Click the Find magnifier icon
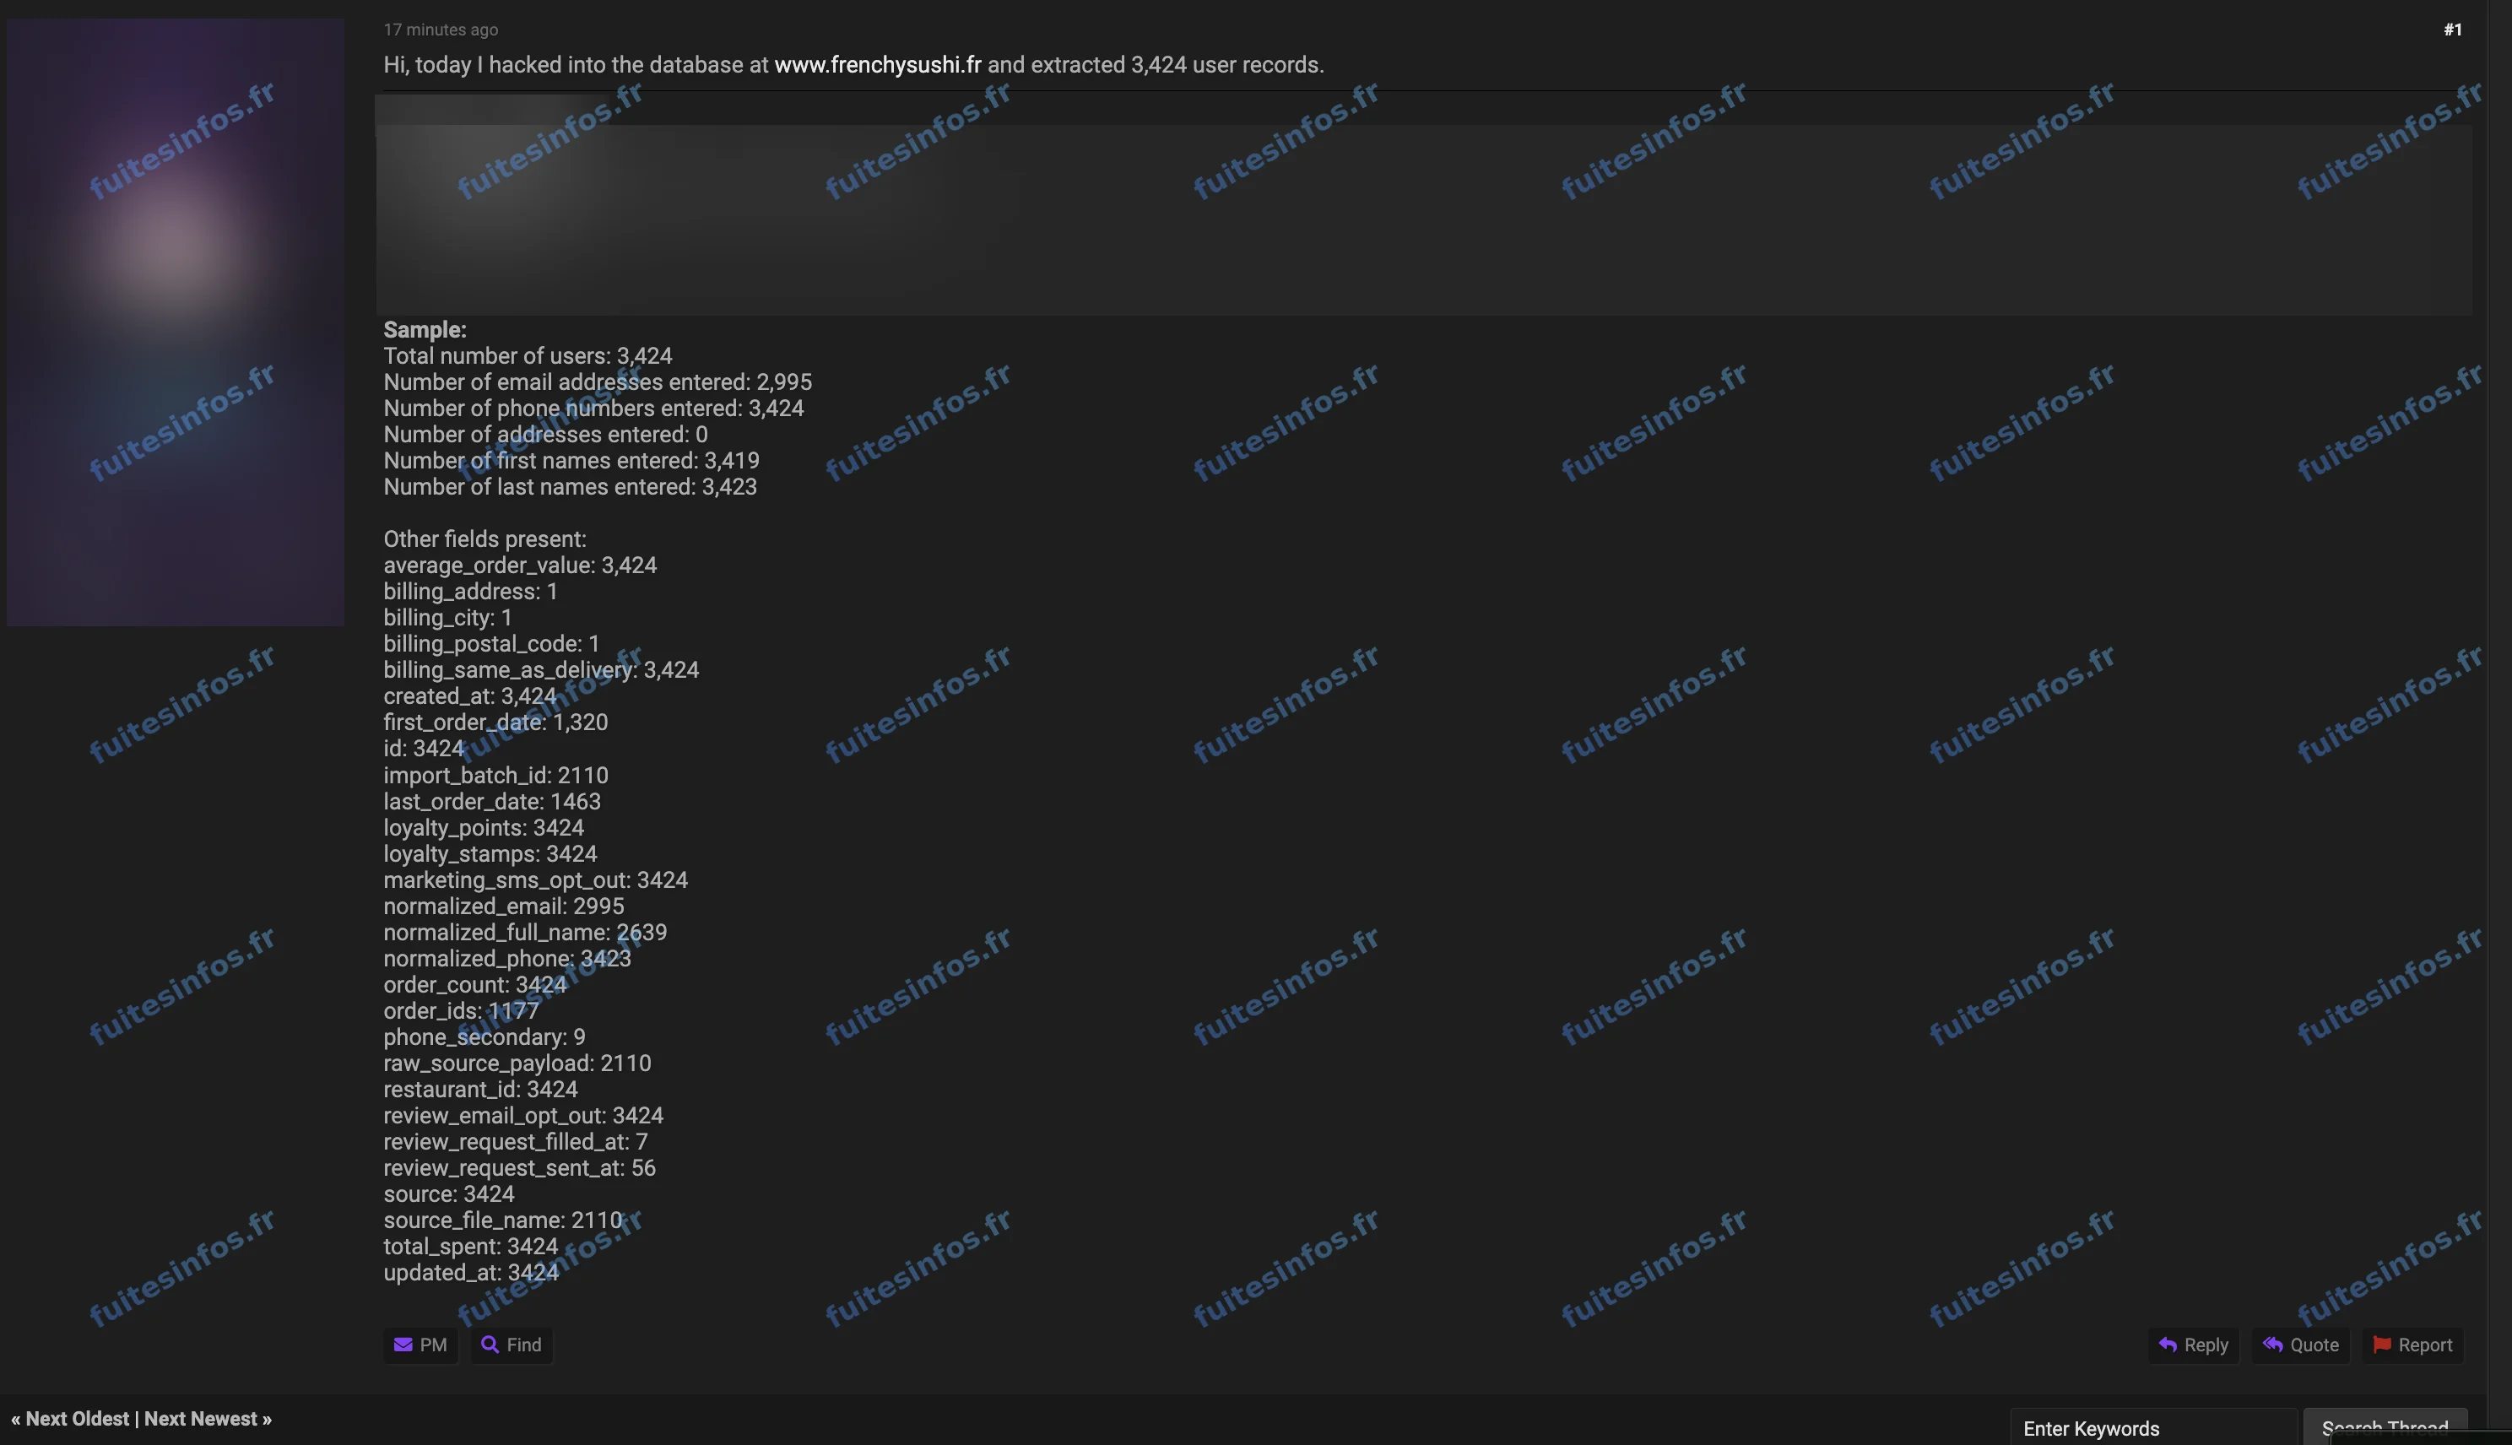The width and height of the screenshot is (2512, 1445). tap(490, 1345)
